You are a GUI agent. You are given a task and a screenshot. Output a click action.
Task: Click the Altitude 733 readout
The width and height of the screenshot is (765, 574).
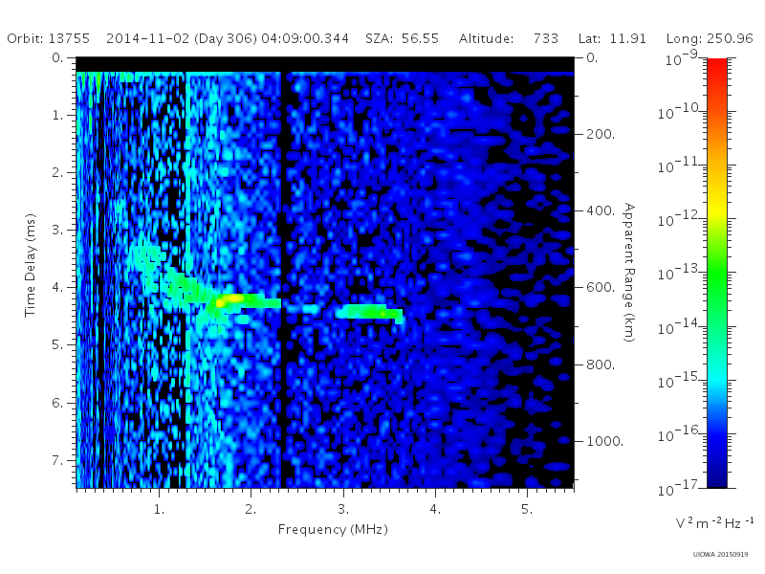pyautogui.click(x=508, y=38)
